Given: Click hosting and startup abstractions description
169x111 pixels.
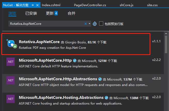Looking at the screenshot, I should click(70, 103).
